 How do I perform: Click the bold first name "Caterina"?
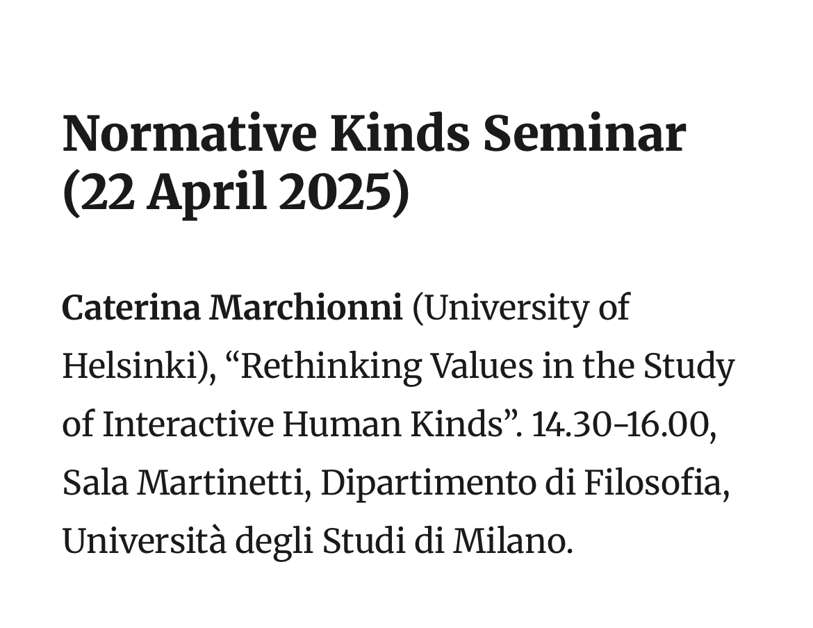(x=131, y=309)
